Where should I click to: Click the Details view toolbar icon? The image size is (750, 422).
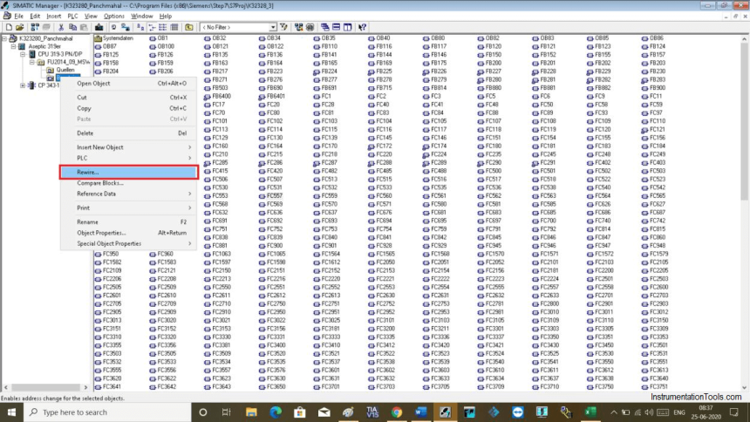(x=174, y=27)
